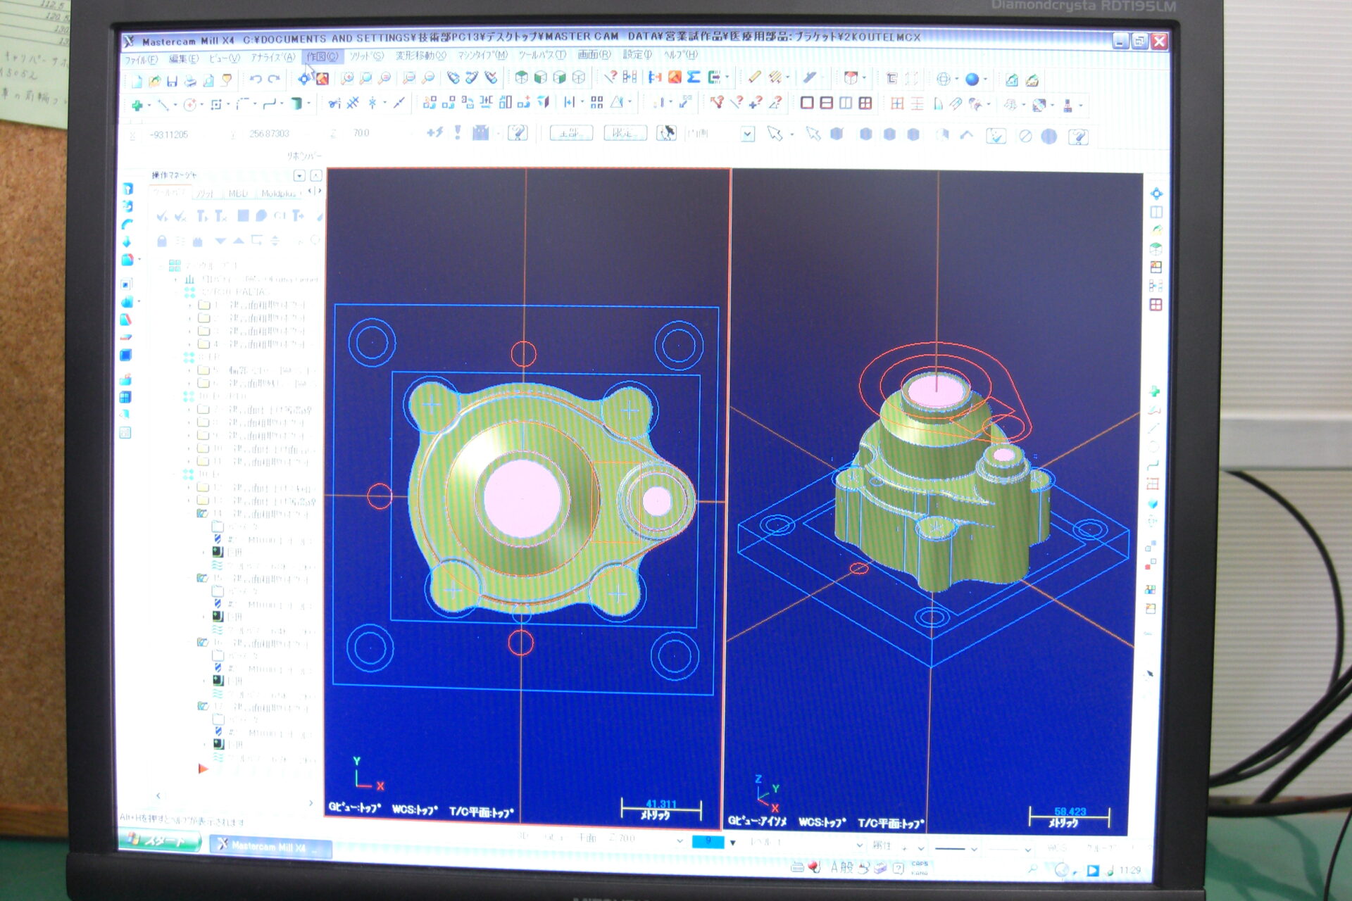The image size is (1352, 901).
Task: Open the selection arrow cursor dropdown
Action: point(791,134)
